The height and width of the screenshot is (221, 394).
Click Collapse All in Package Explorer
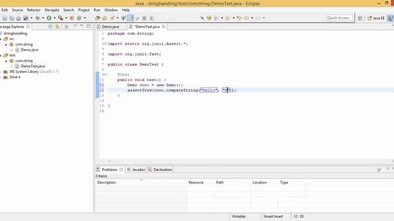[x=50, y=26]
